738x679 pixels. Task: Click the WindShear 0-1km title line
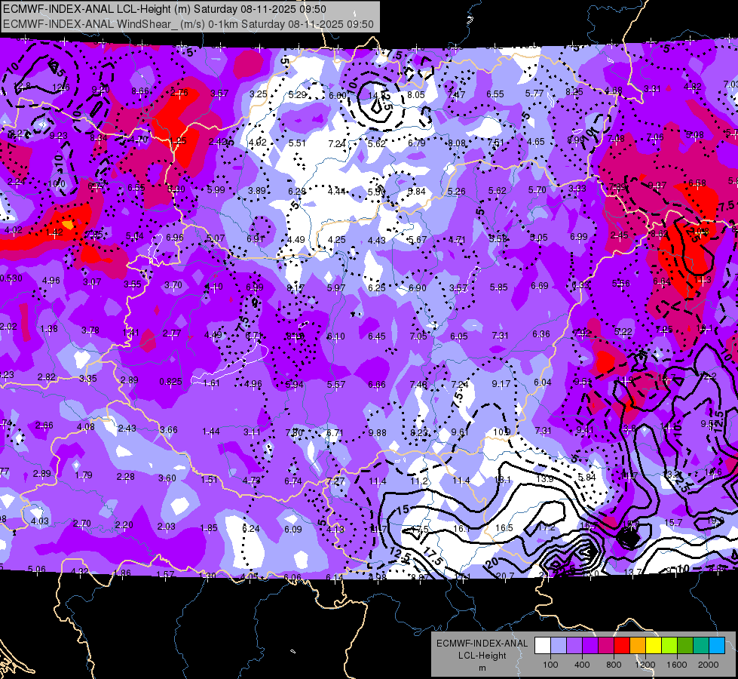click(x=188, y=24)
